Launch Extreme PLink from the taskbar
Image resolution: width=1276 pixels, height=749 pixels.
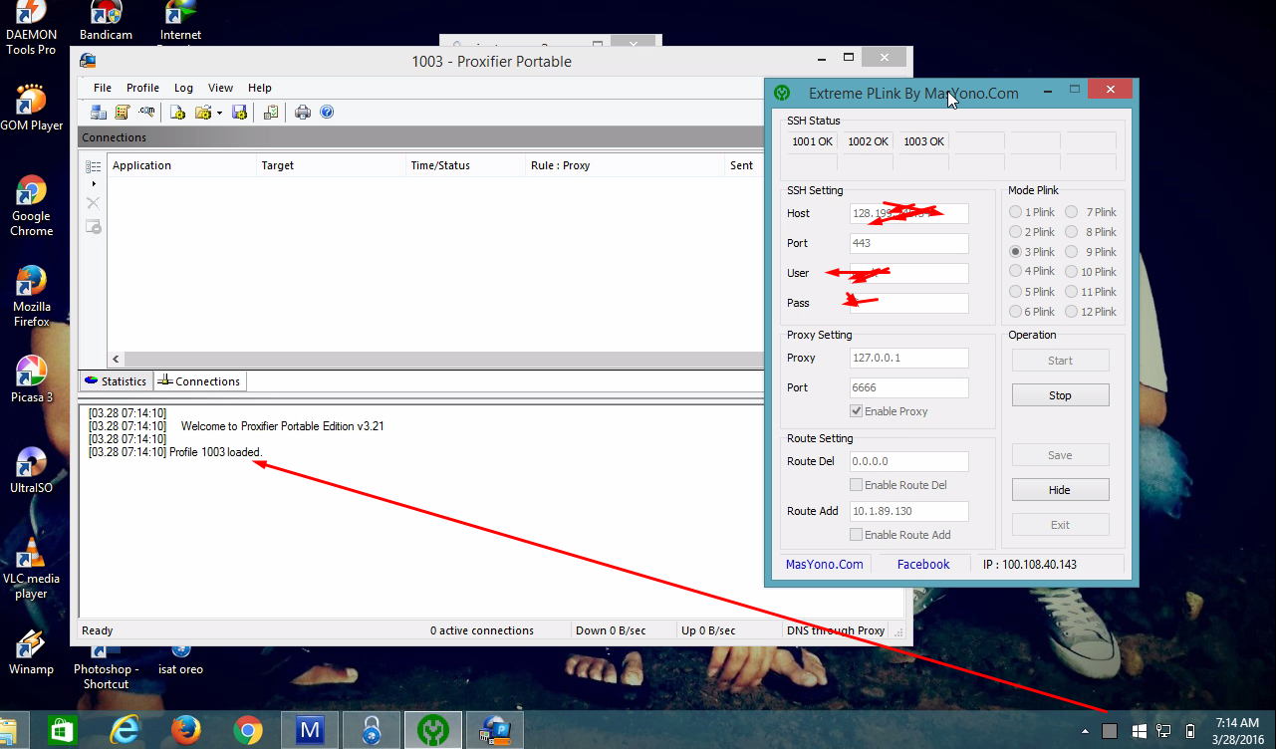click(432, 729)
